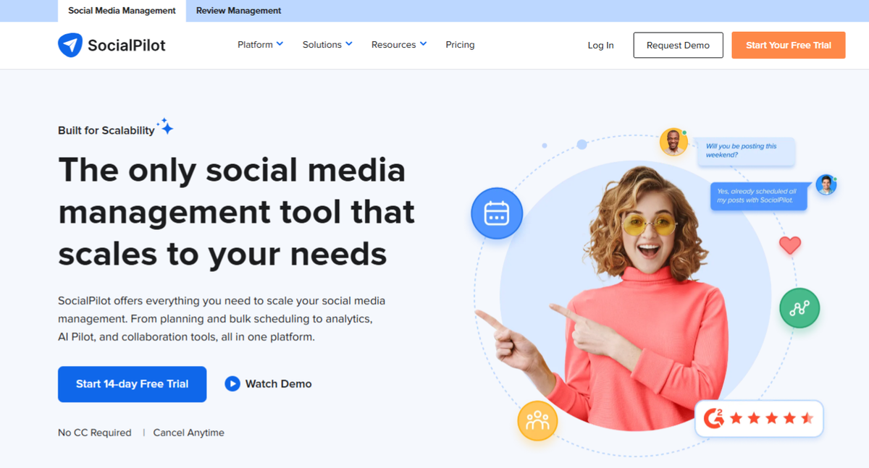
Task: Expand the Resources dropdown menu
Action: click(399, 45)
